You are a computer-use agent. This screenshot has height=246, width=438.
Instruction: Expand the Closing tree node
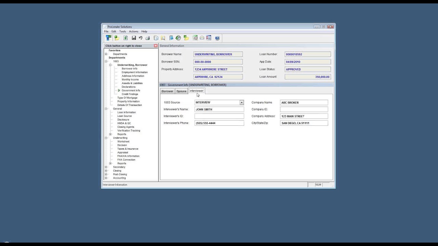(x=106, y=170)
